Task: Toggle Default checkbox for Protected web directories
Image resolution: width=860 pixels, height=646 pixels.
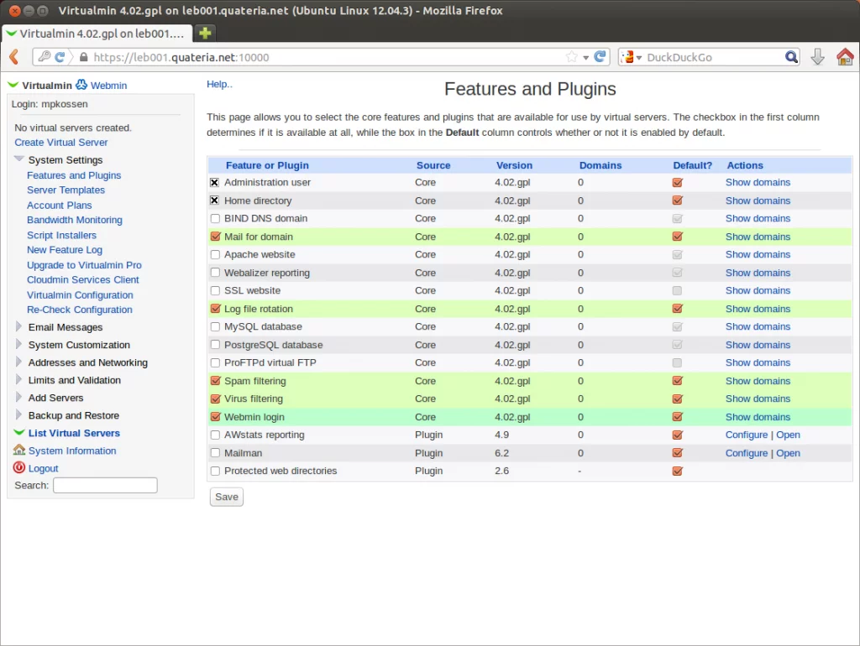Action: coord(678,471)
